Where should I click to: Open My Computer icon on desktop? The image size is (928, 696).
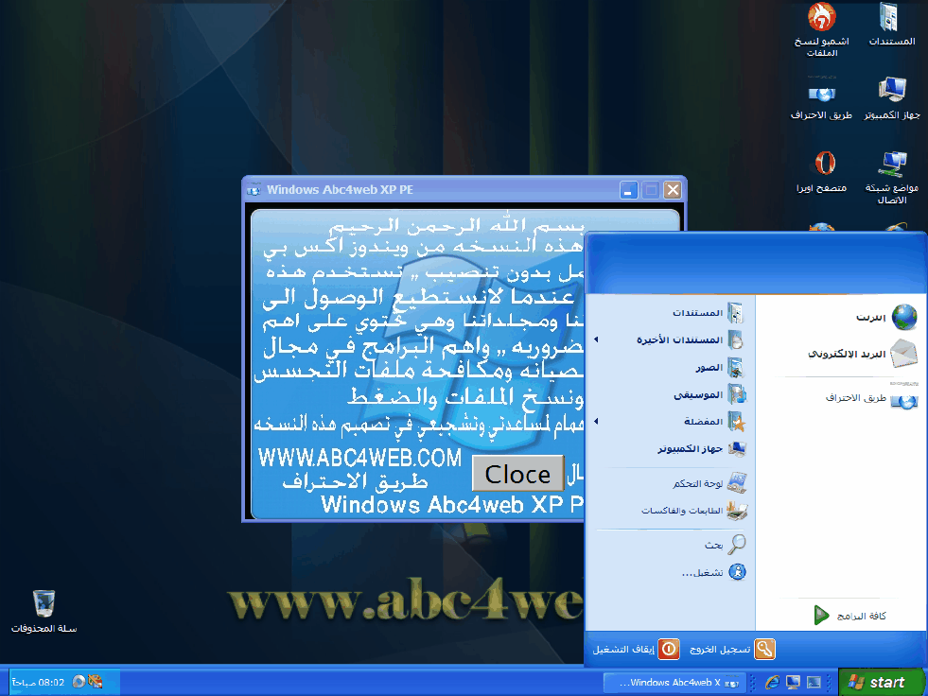click(891, 91)
